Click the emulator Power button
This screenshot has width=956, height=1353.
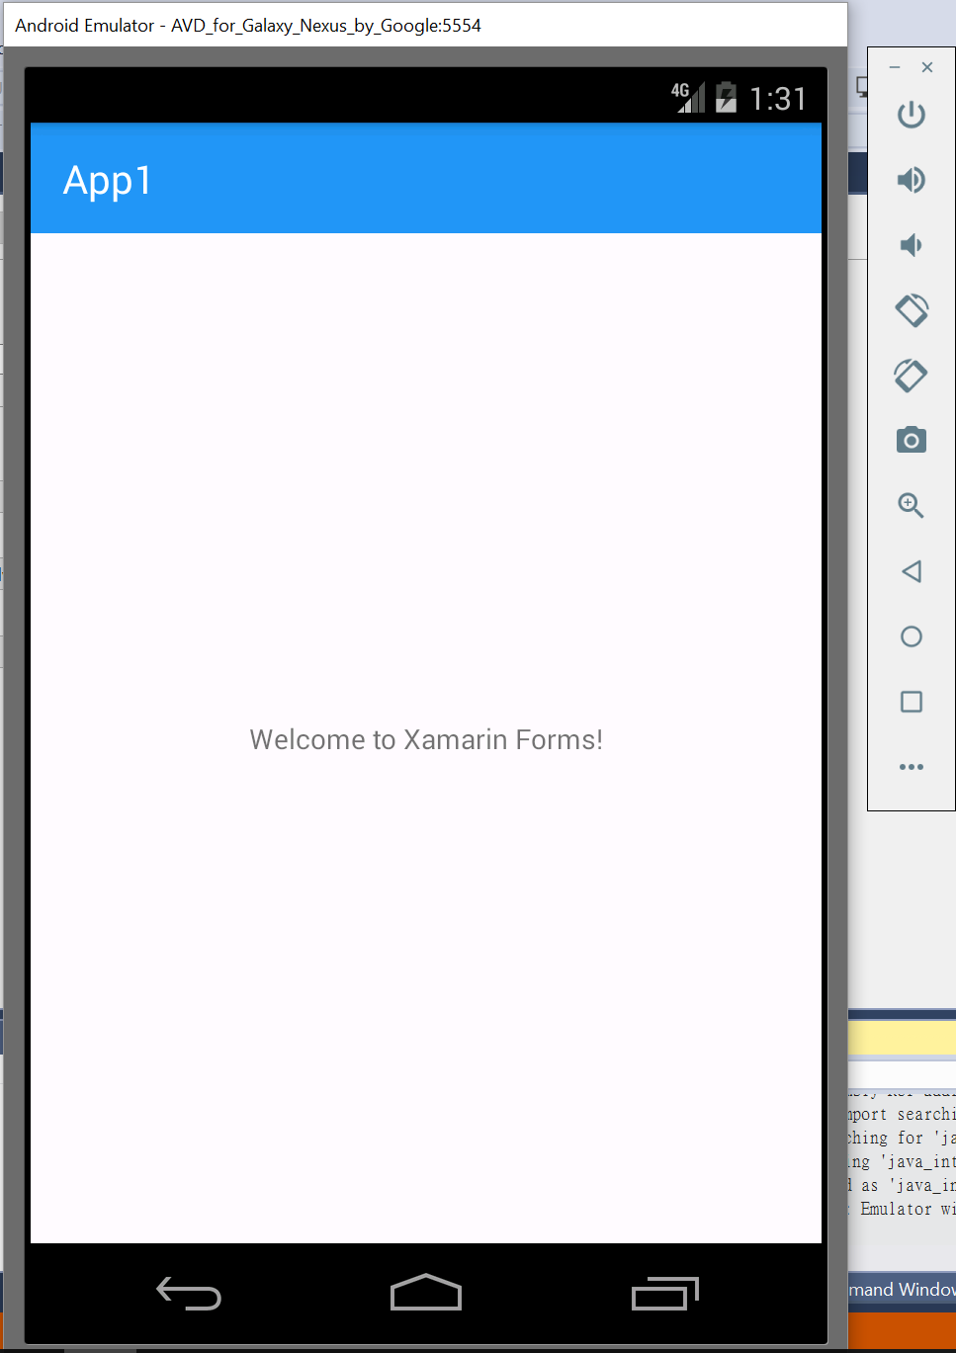click(911, 115)
